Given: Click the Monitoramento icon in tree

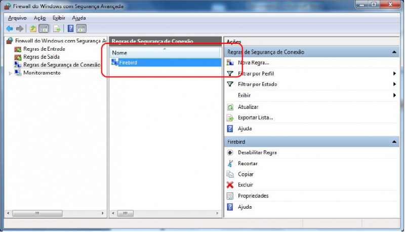Looking at the screenshot, I should coord(18,73).
